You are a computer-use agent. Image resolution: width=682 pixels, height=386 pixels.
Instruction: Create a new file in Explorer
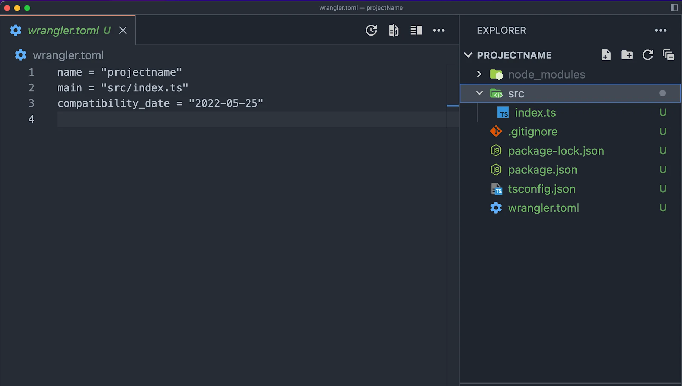click(606, 55)
